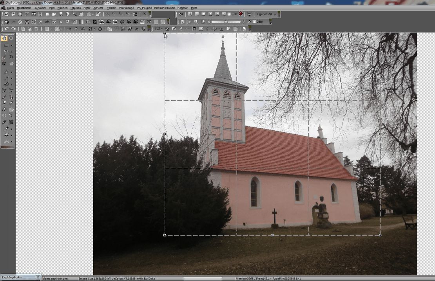Expand the rectangle shape dropdown arrow
Image resolution: width=435 pixels, height=281 pixels.
coord(162,29)
